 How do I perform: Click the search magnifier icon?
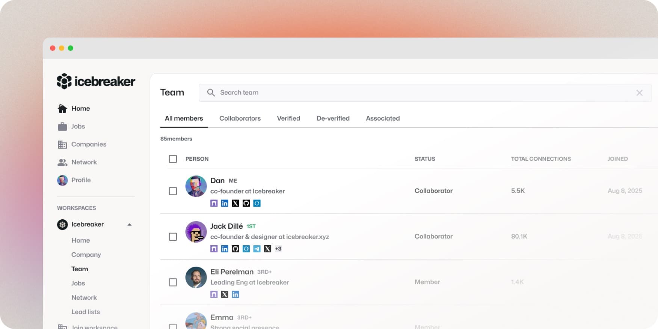tap(211, 93)
